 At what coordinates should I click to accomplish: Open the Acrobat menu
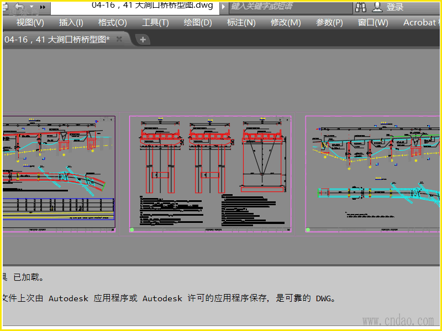(x=420, y=23)
